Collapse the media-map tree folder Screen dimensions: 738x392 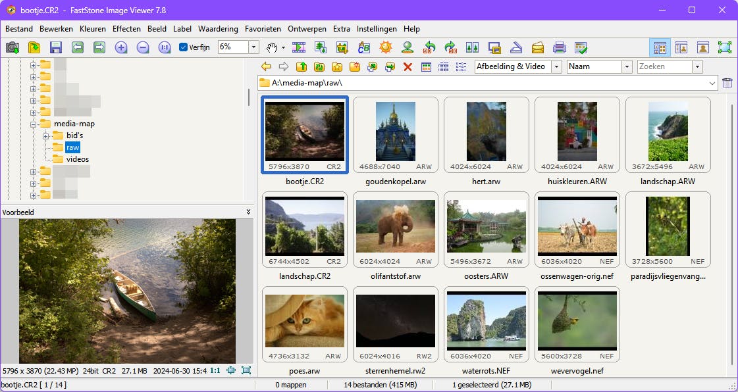click(x=34, y=124)
